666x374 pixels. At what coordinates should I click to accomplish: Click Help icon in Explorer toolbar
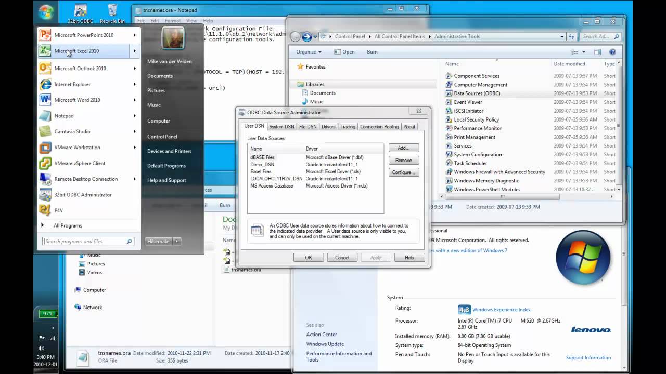612,52
